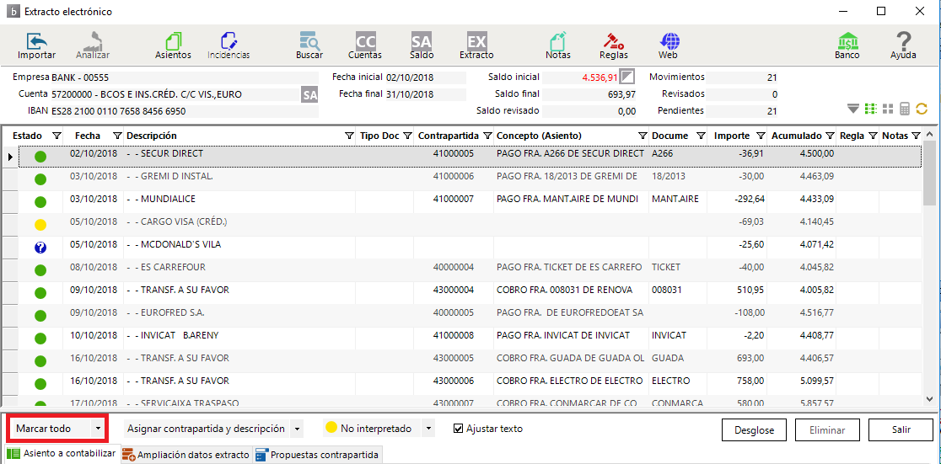Open Notas column filter

916,136
